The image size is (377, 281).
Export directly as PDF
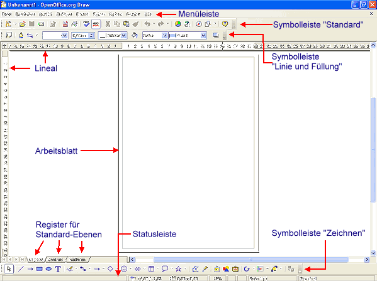click(x=65, y=24)
